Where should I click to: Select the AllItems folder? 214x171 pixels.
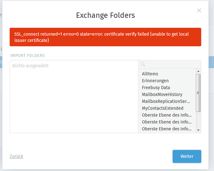point(150,74)
